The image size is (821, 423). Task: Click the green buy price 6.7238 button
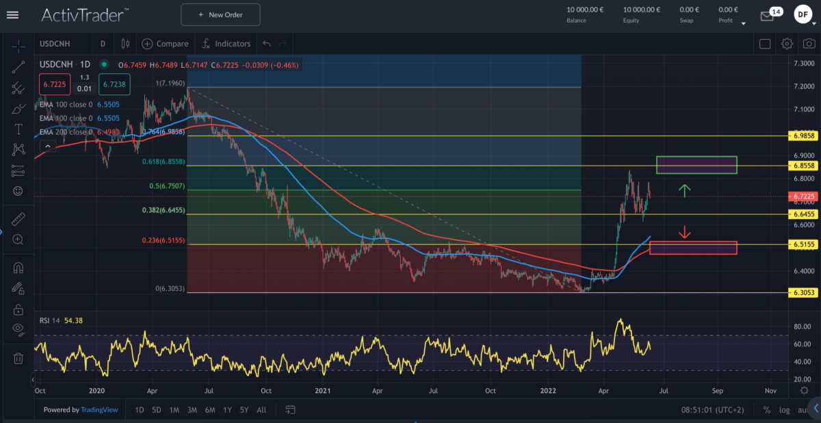tap(114, 84)
